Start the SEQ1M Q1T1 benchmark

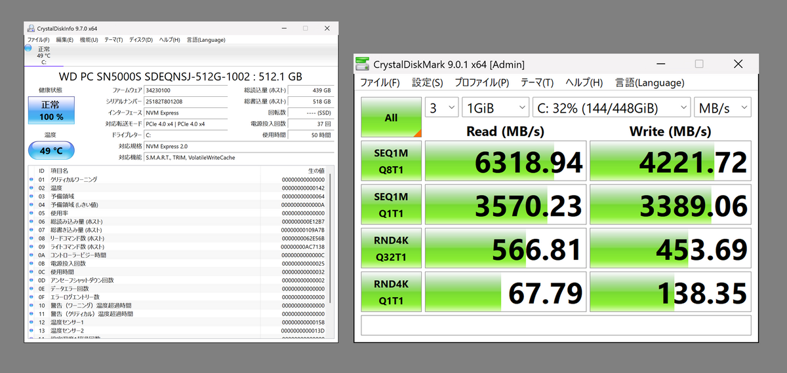point(391,204)
